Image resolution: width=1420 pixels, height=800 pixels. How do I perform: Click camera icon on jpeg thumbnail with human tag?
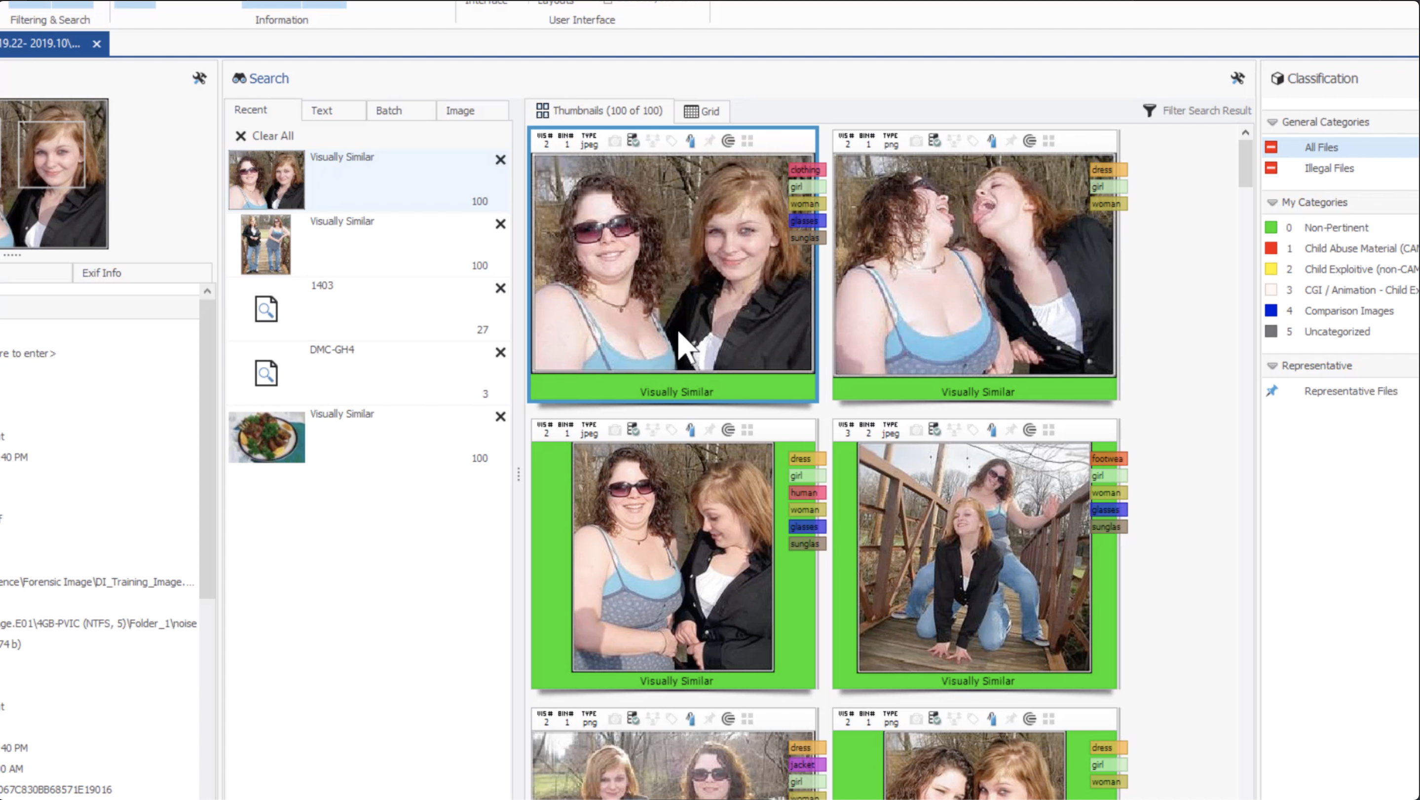pos(615,430)
